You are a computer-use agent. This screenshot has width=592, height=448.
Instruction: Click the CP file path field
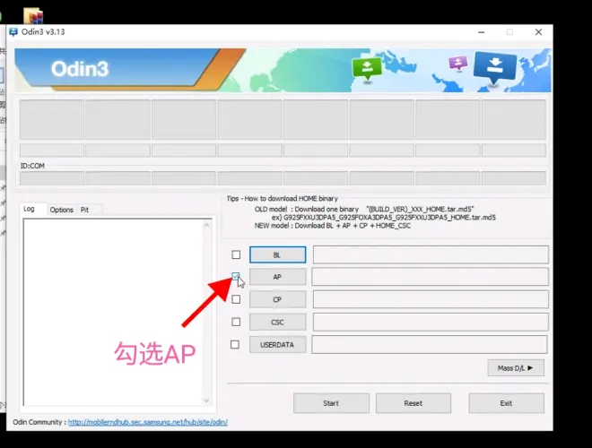coord(431,299)
